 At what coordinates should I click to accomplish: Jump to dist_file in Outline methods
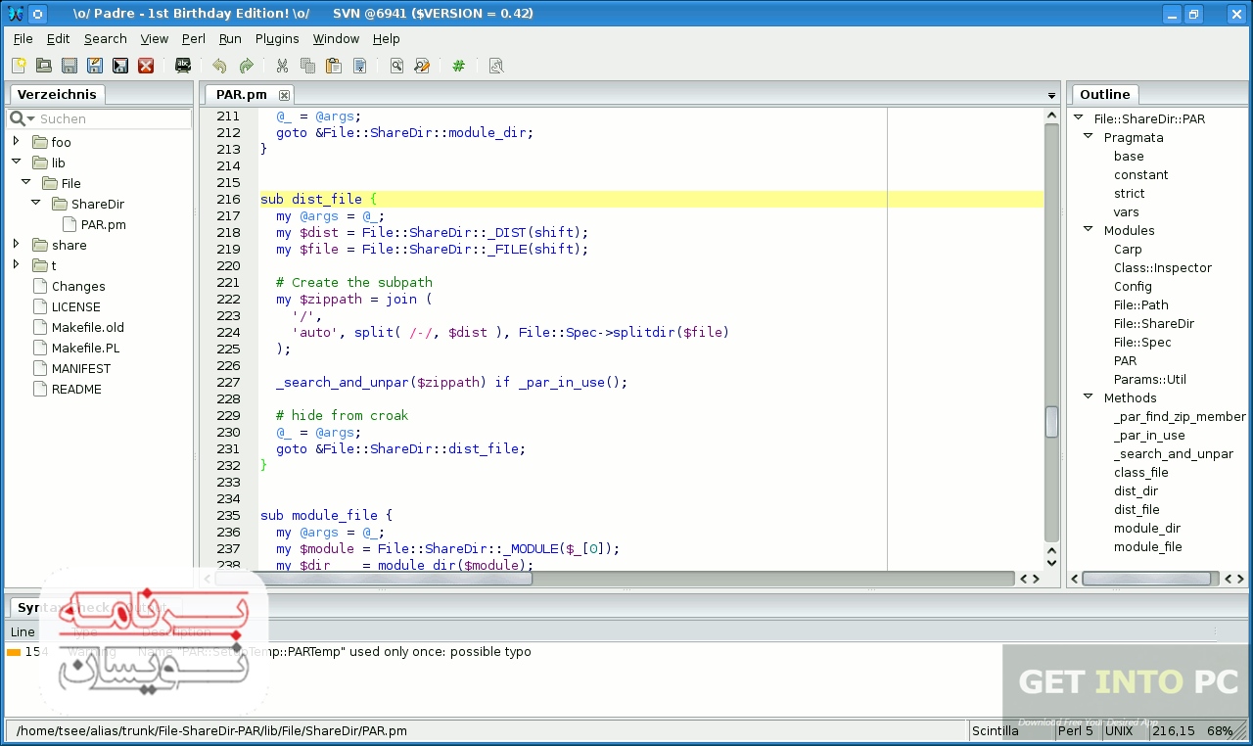[x=1137, y=509]
